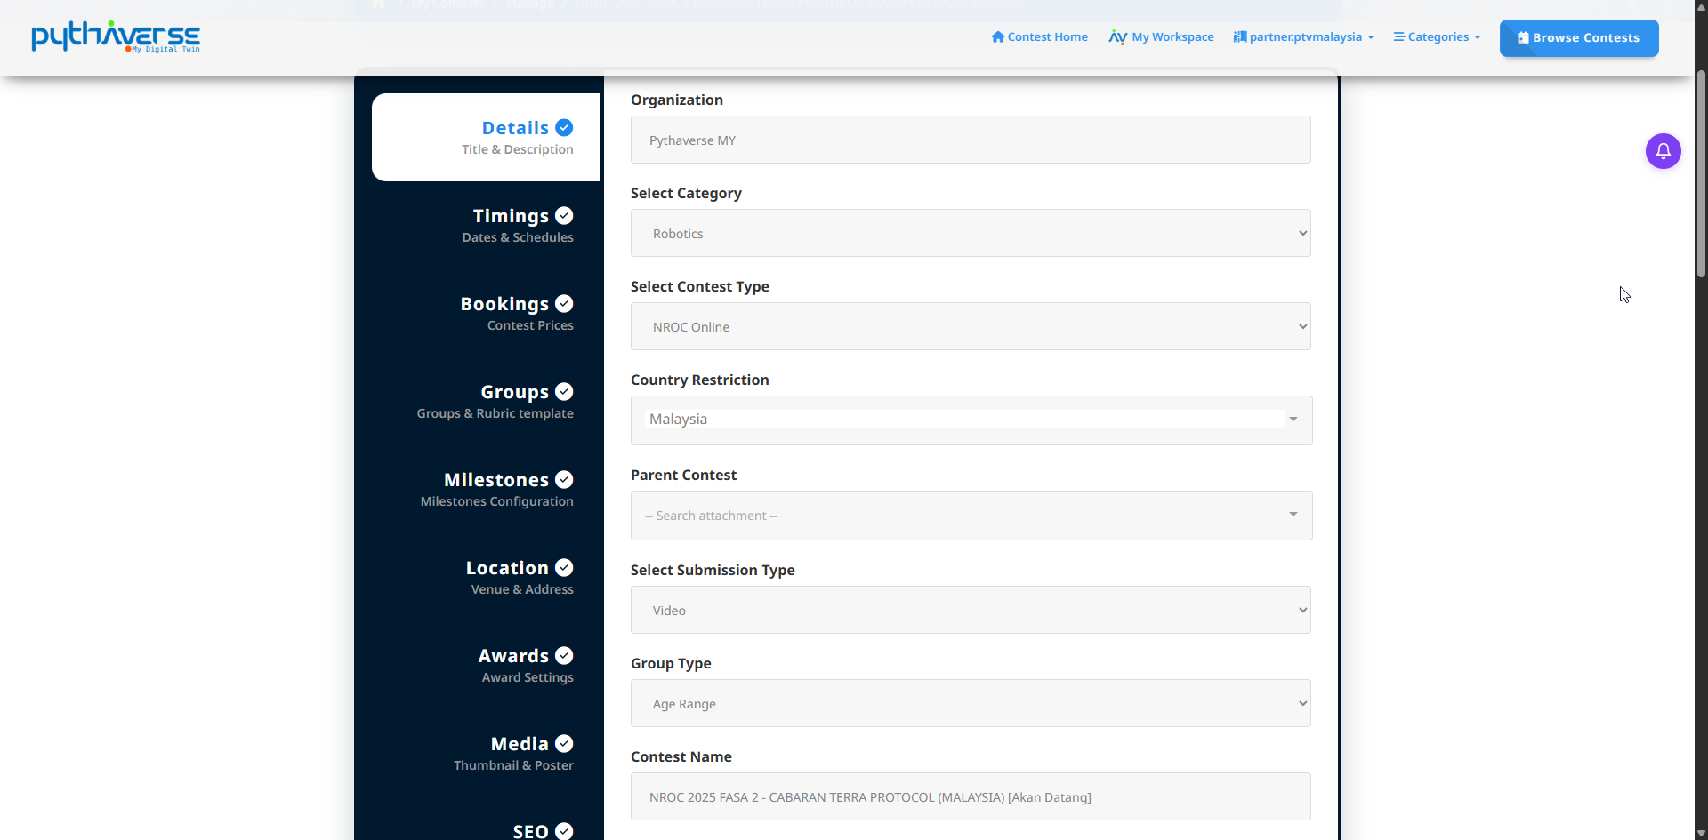Open the Awards settings tab
1708x840 pixels.
click(486, 665)
